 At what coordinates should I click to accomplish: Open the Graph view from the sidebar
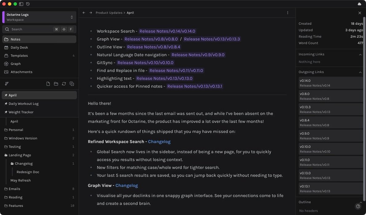click(x=15, y=64)
